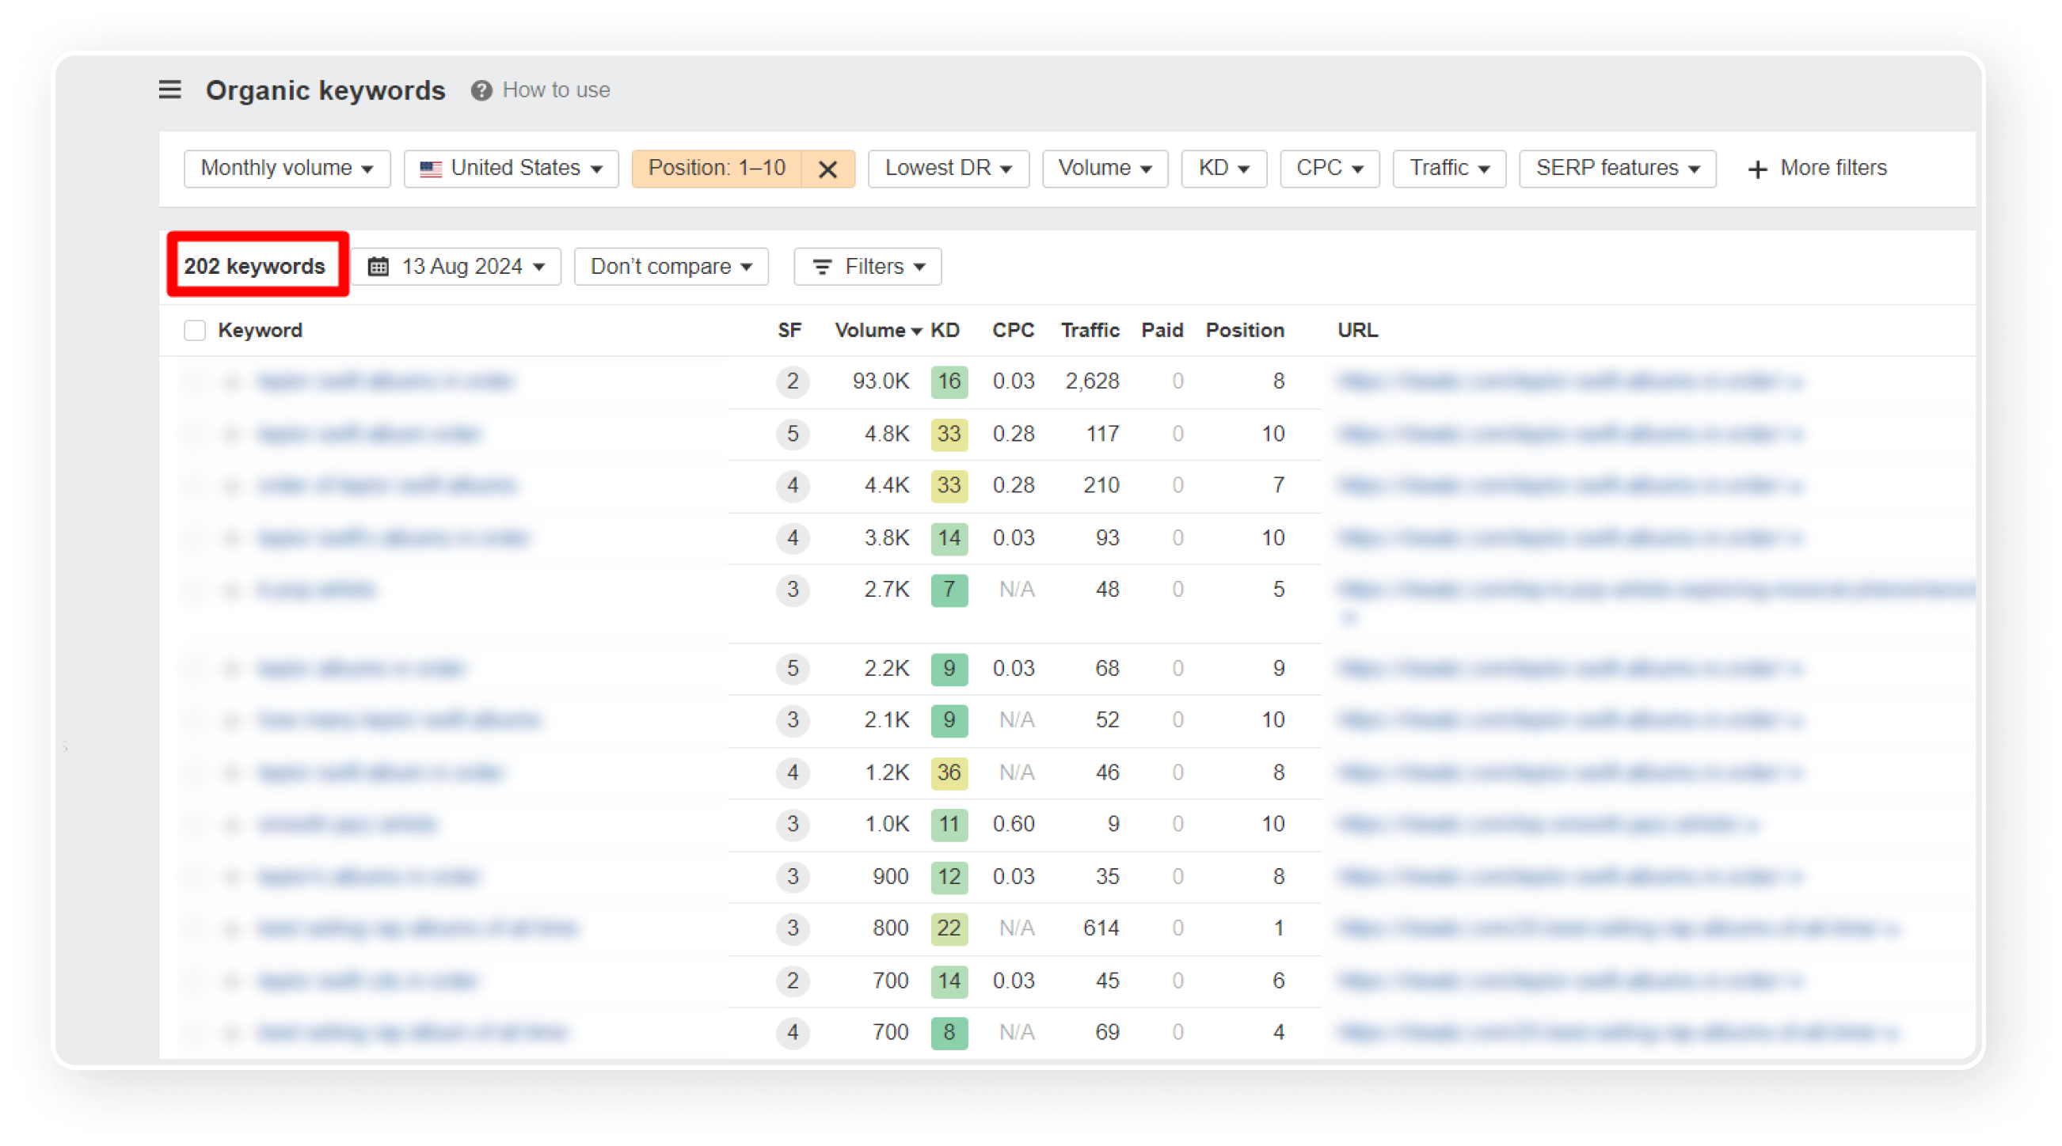Click More filters button
The image size is (2062, 1146).
click(1817, 168)
